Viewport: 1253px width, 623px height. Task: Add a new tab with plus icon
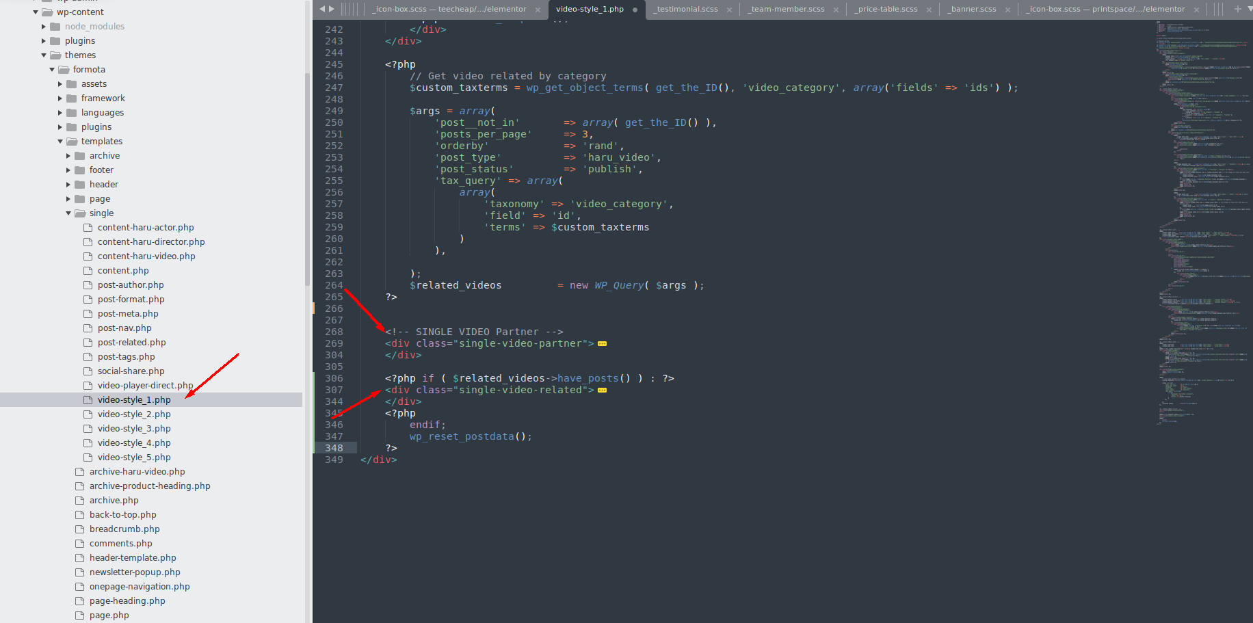(1238, 9)
